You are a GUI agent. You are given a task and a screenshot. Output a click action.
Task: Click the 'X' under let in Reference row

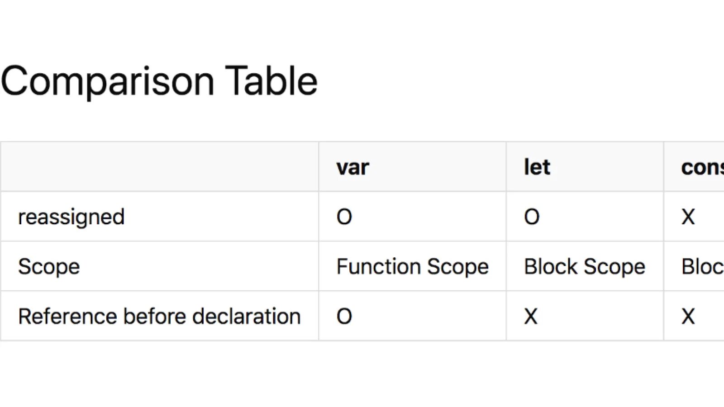click(x=531, y=317)
